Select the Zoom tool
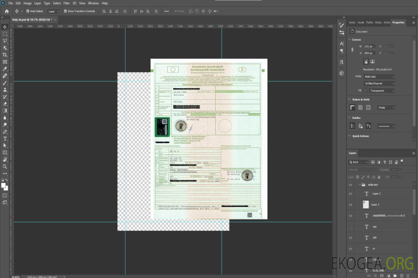 tap(5, 166)
